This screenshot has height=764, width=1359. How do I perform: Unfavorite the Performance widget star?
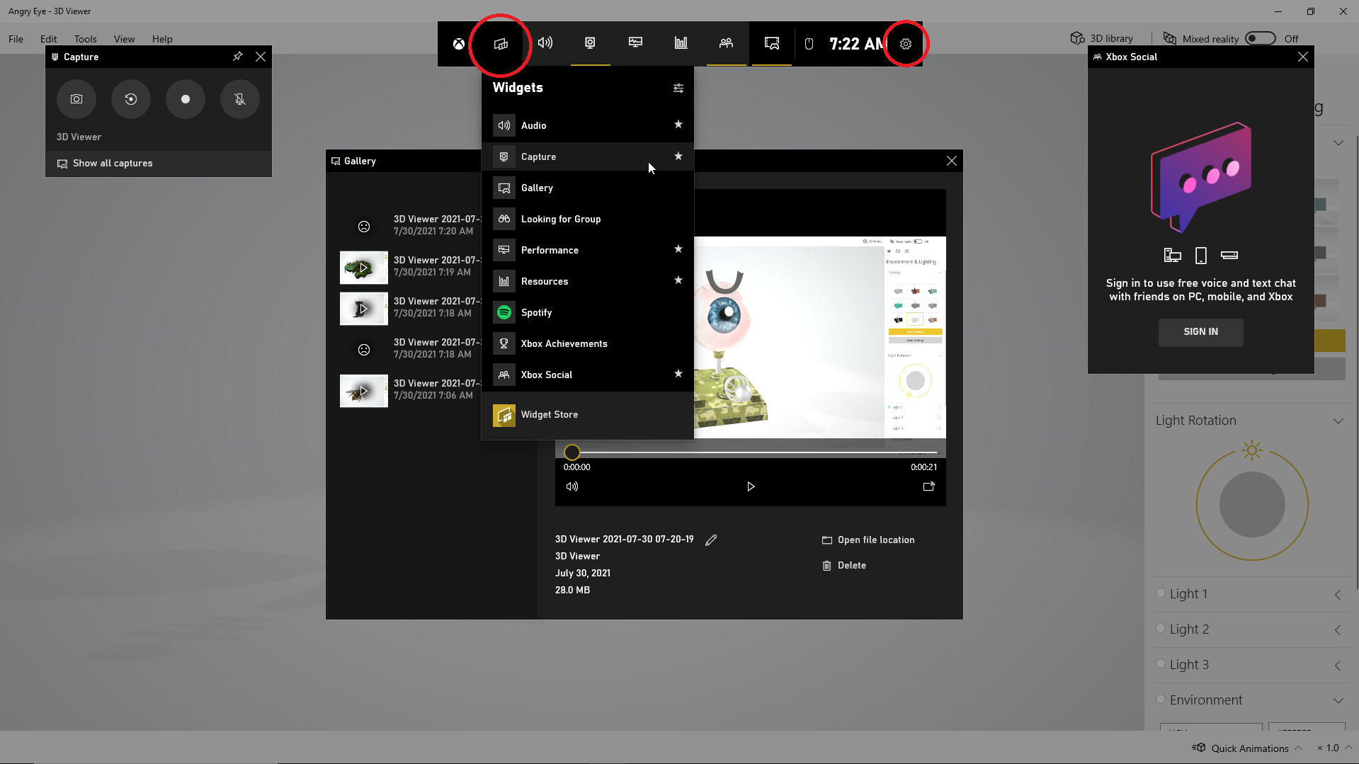[678, 249]
